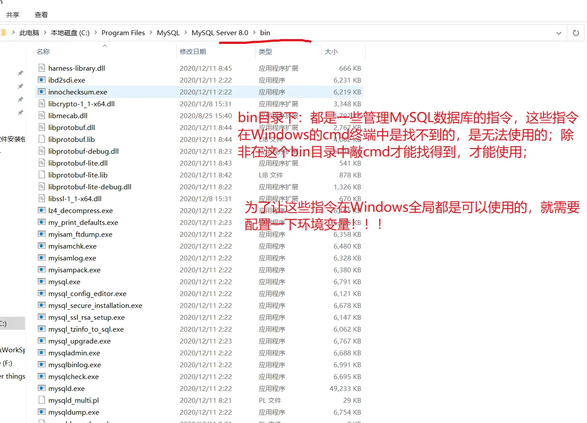Click the 49,233 KB size of mysqld.exe

point(345,388)
